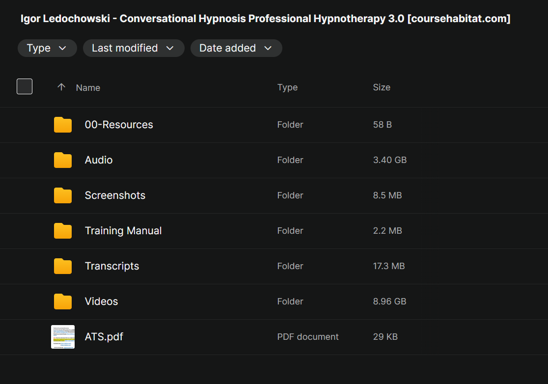548x384 pixels.
Task: Open the Type filter dropdown
Action: (47, 48)
